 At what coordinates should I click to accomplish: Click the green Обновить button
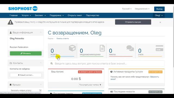pyautogui.click(x=26, y=53)
